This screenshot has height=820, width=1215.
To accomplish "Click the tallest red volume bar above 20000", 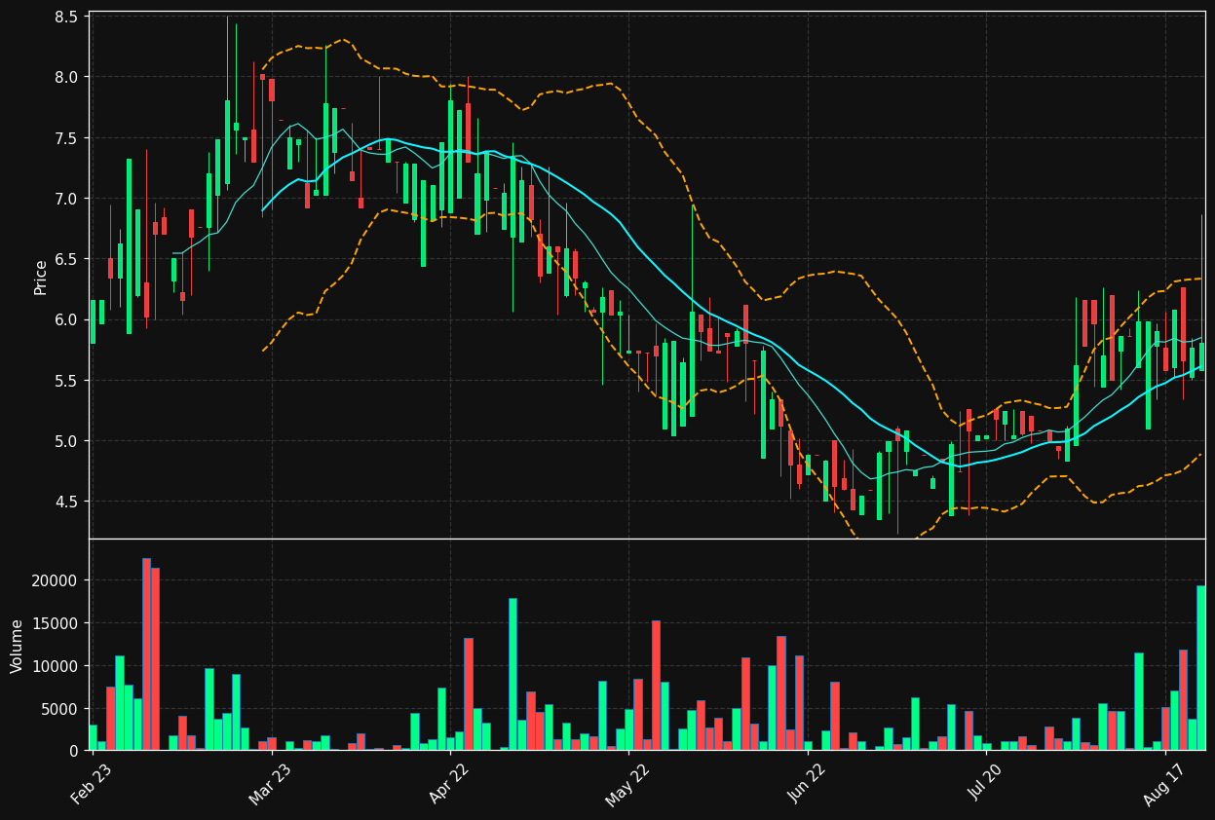I will [x=146, y=654].
